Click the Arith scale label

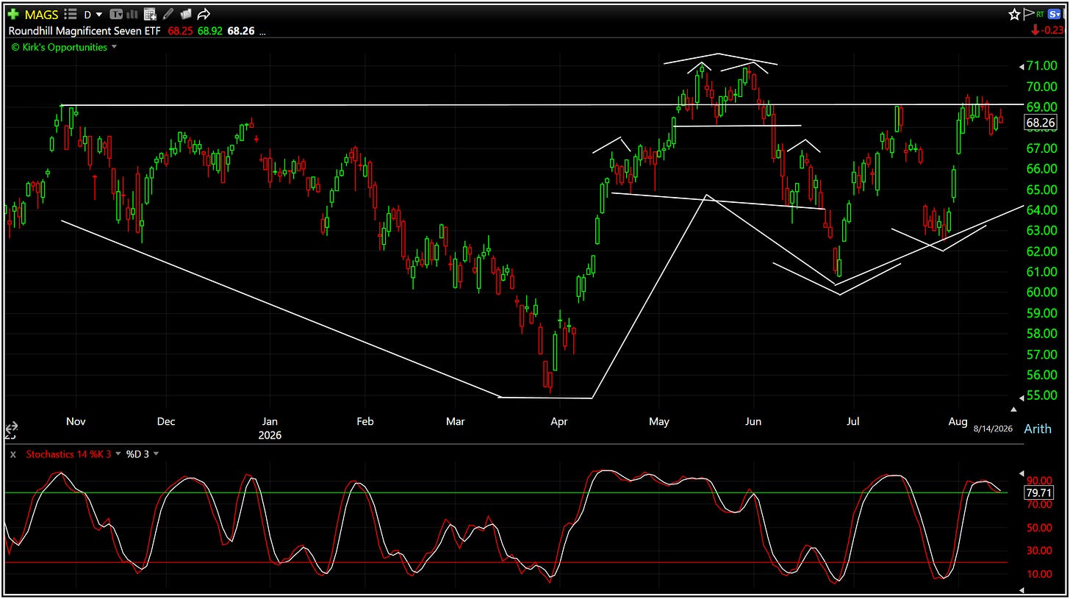1037,429
